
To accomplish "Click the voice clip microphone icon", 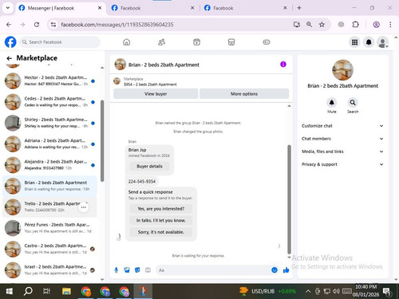I will click(x=117, y=270).
